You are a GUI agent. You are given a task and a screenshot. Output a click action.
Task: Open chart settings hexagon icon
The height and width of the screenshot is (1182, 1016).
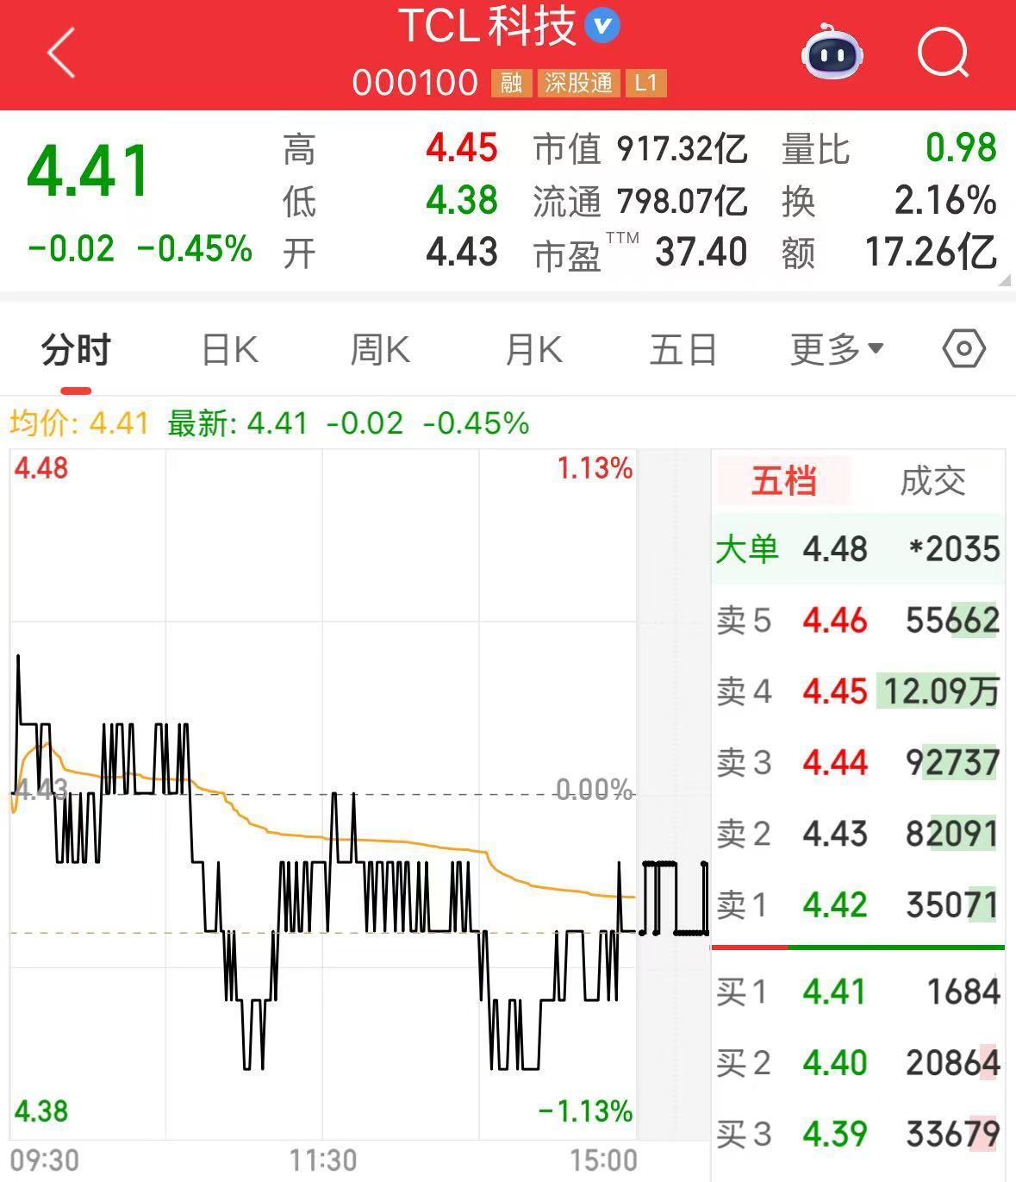964,349
